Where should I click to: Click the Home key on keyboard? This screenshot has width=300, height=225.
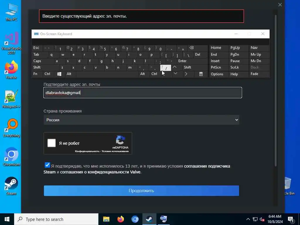219,48
